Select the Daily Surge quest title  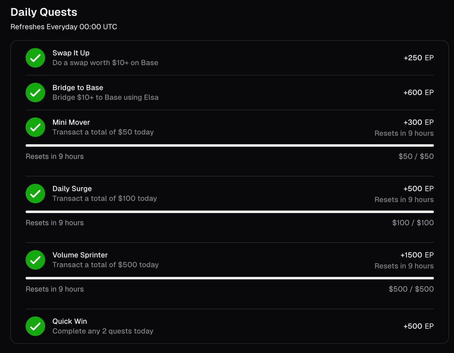pyautogui.click(x=72, y=189)
